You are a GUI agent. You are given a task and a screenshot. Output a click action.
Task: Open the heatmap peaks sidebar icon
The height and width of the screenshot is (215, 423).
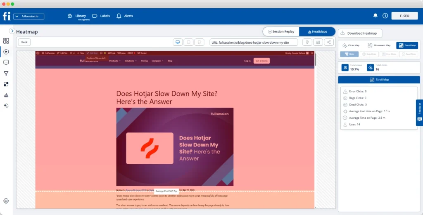click(6, 95)
